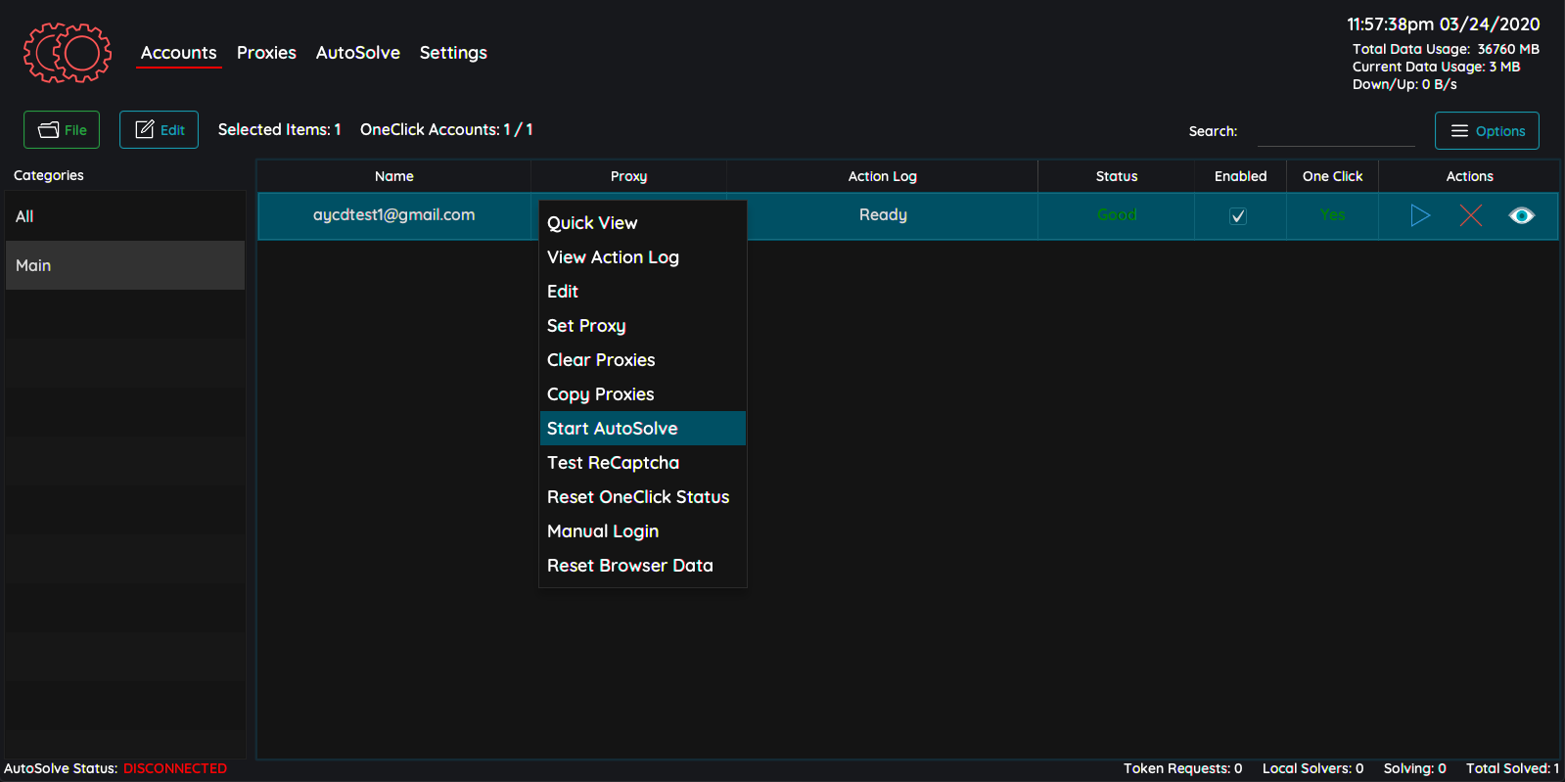1565x782 pixels.
Task: Click Reset Browser Data option
Action: pyautogui.click(x=629, y=566)
